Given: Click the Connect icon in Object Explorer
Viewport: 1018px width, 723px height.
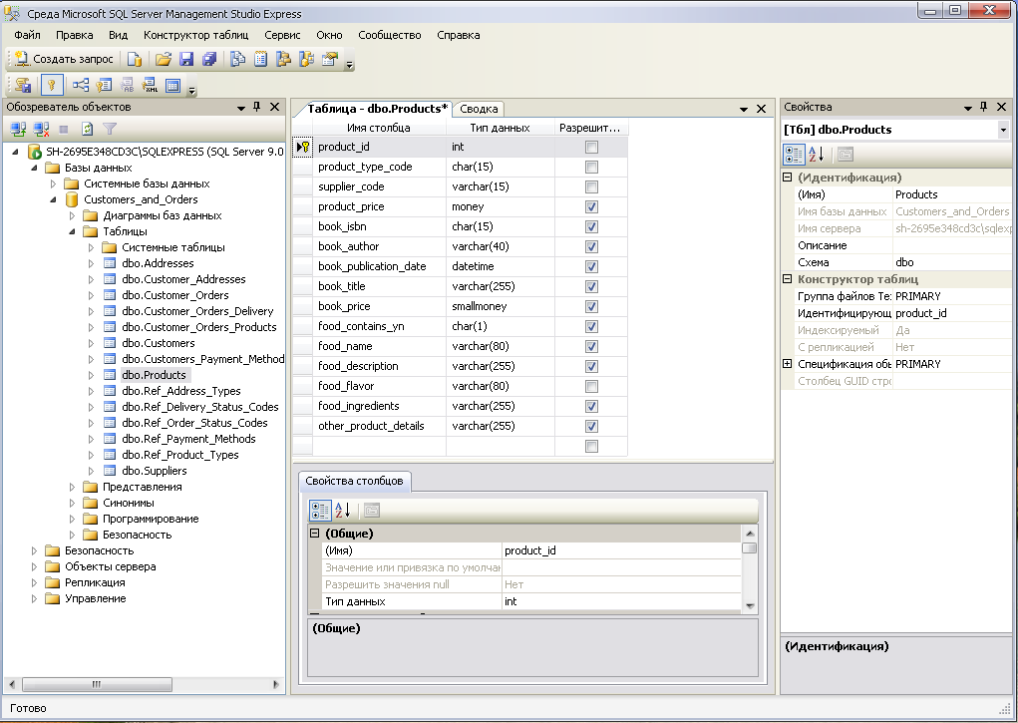Looking at the screenshot, I should click(18, 129).
